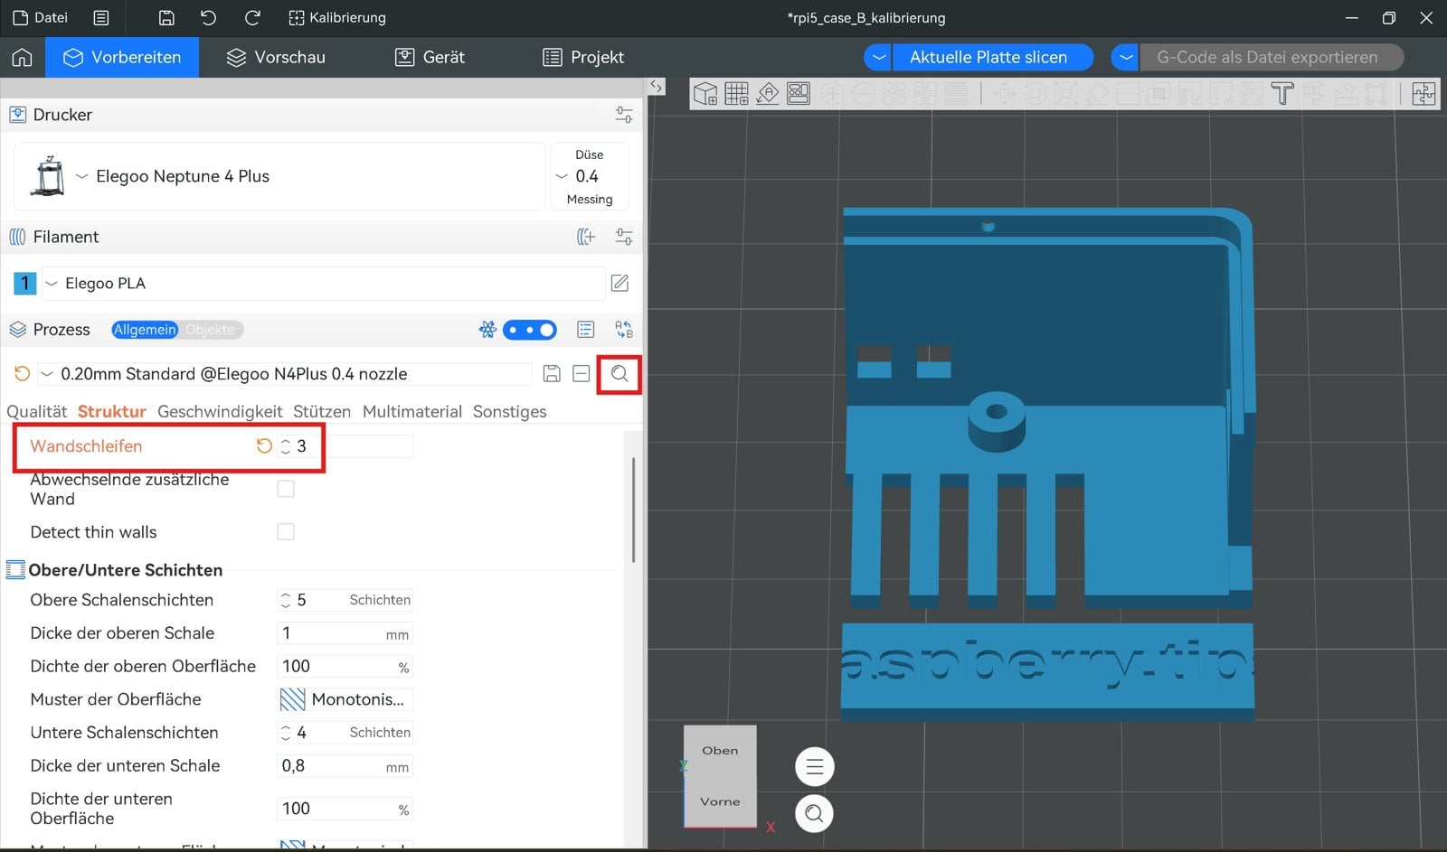
Task: Click the minus icon beside the process preset
Action: point(582,373)
